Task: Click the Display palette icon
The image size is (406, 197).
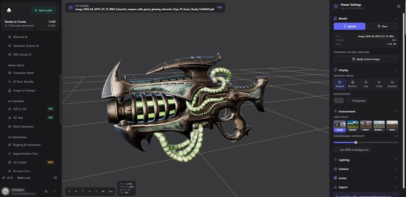Action: pos(335,70)
